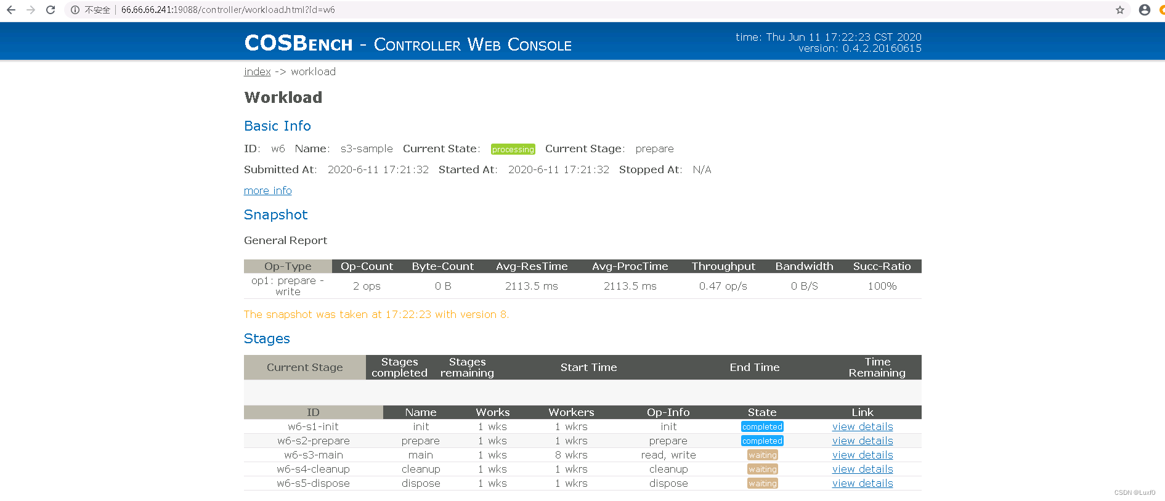Click the Op-Count column header
This screenshot has width=1165, height=501.
pos(367,266)
